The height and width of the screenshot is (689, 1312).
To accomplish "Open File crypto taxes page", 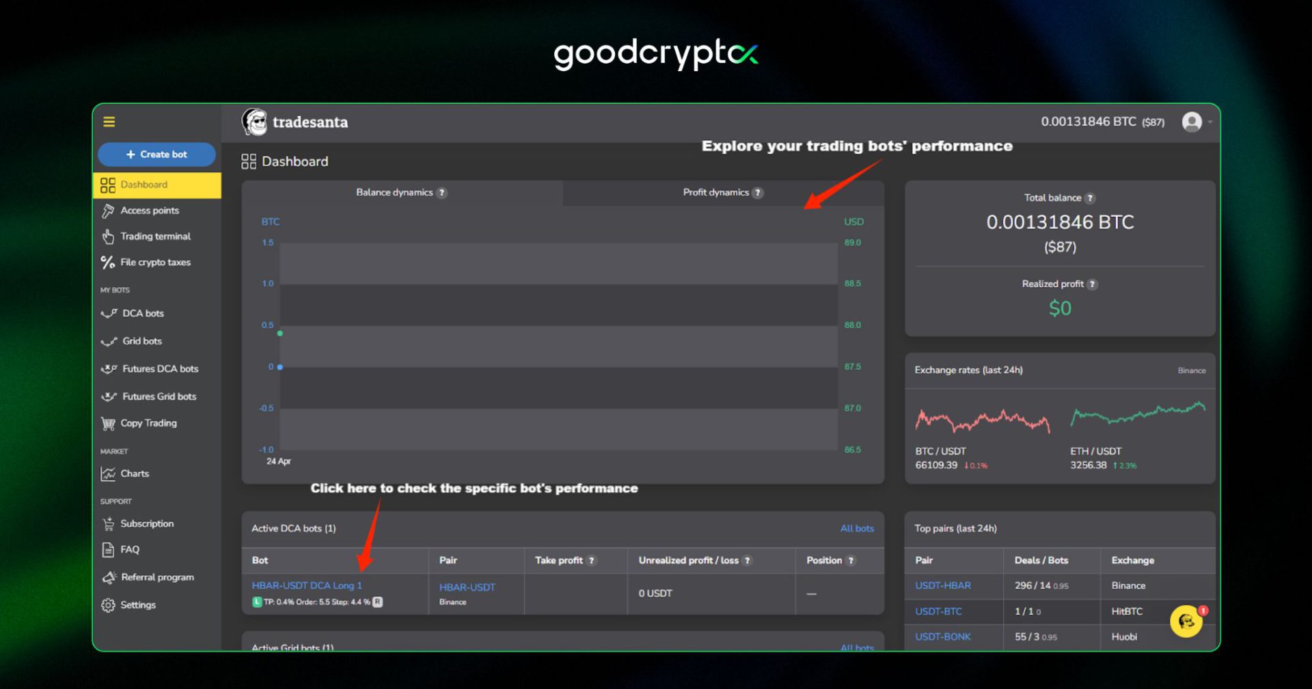I will point(156,262).
